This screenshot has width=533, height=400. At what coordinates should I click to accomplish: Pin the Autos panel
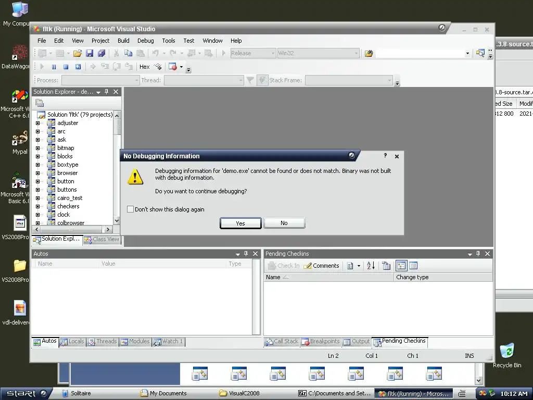tap(246, 254)
